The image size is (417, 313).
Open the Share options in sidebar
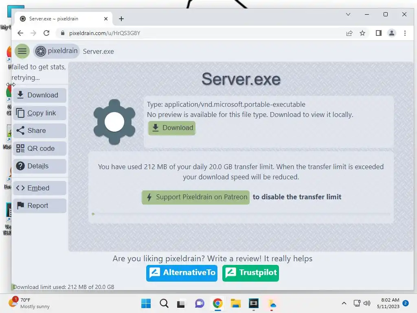point(40,131)
